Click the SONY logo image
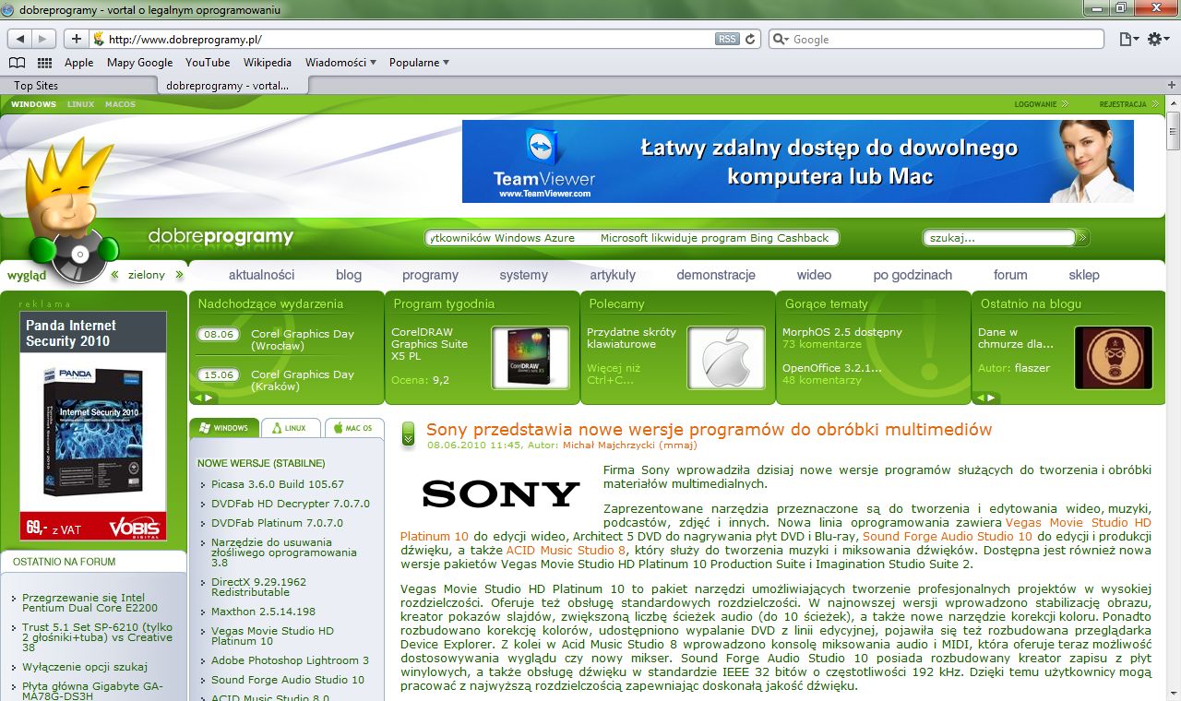The image size is (1181, 701). pyautogui.click(x=501, y=494)
